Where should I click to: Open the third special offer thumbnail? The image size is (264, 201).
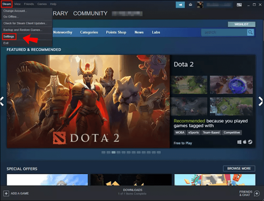pyautogui.click(x=215, y=180)
